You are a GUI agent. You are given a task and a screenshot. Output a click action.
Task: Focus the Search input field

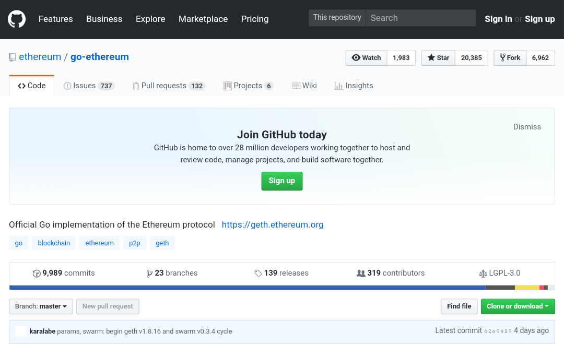coord(421,18)
